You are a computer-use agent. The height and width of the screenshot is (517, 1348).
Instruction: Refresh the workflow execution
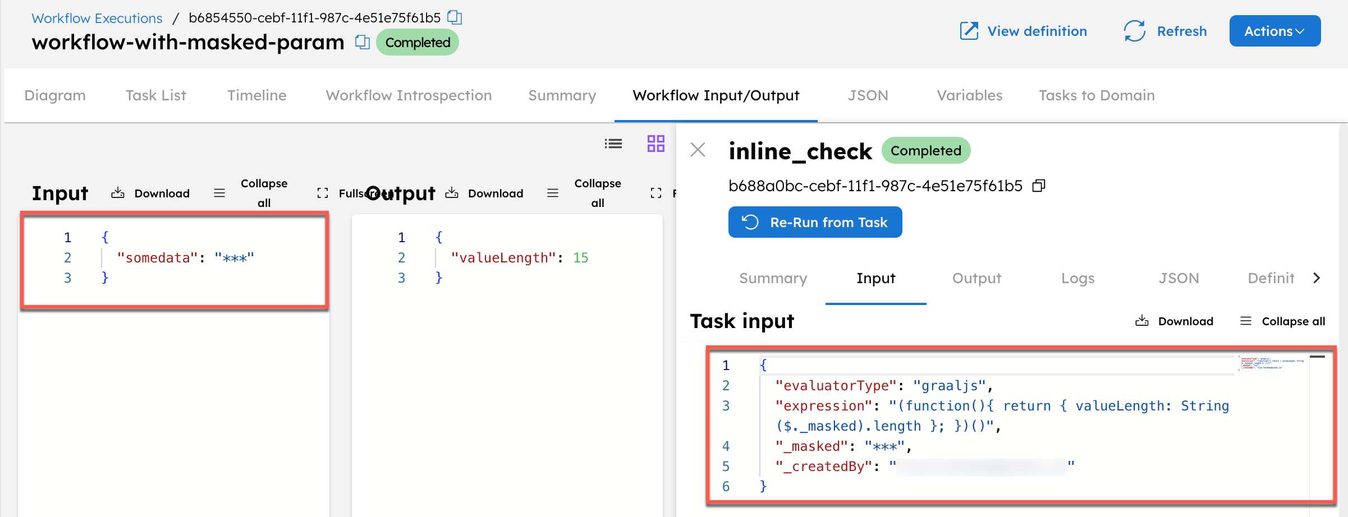click(x=1165, y=31)
